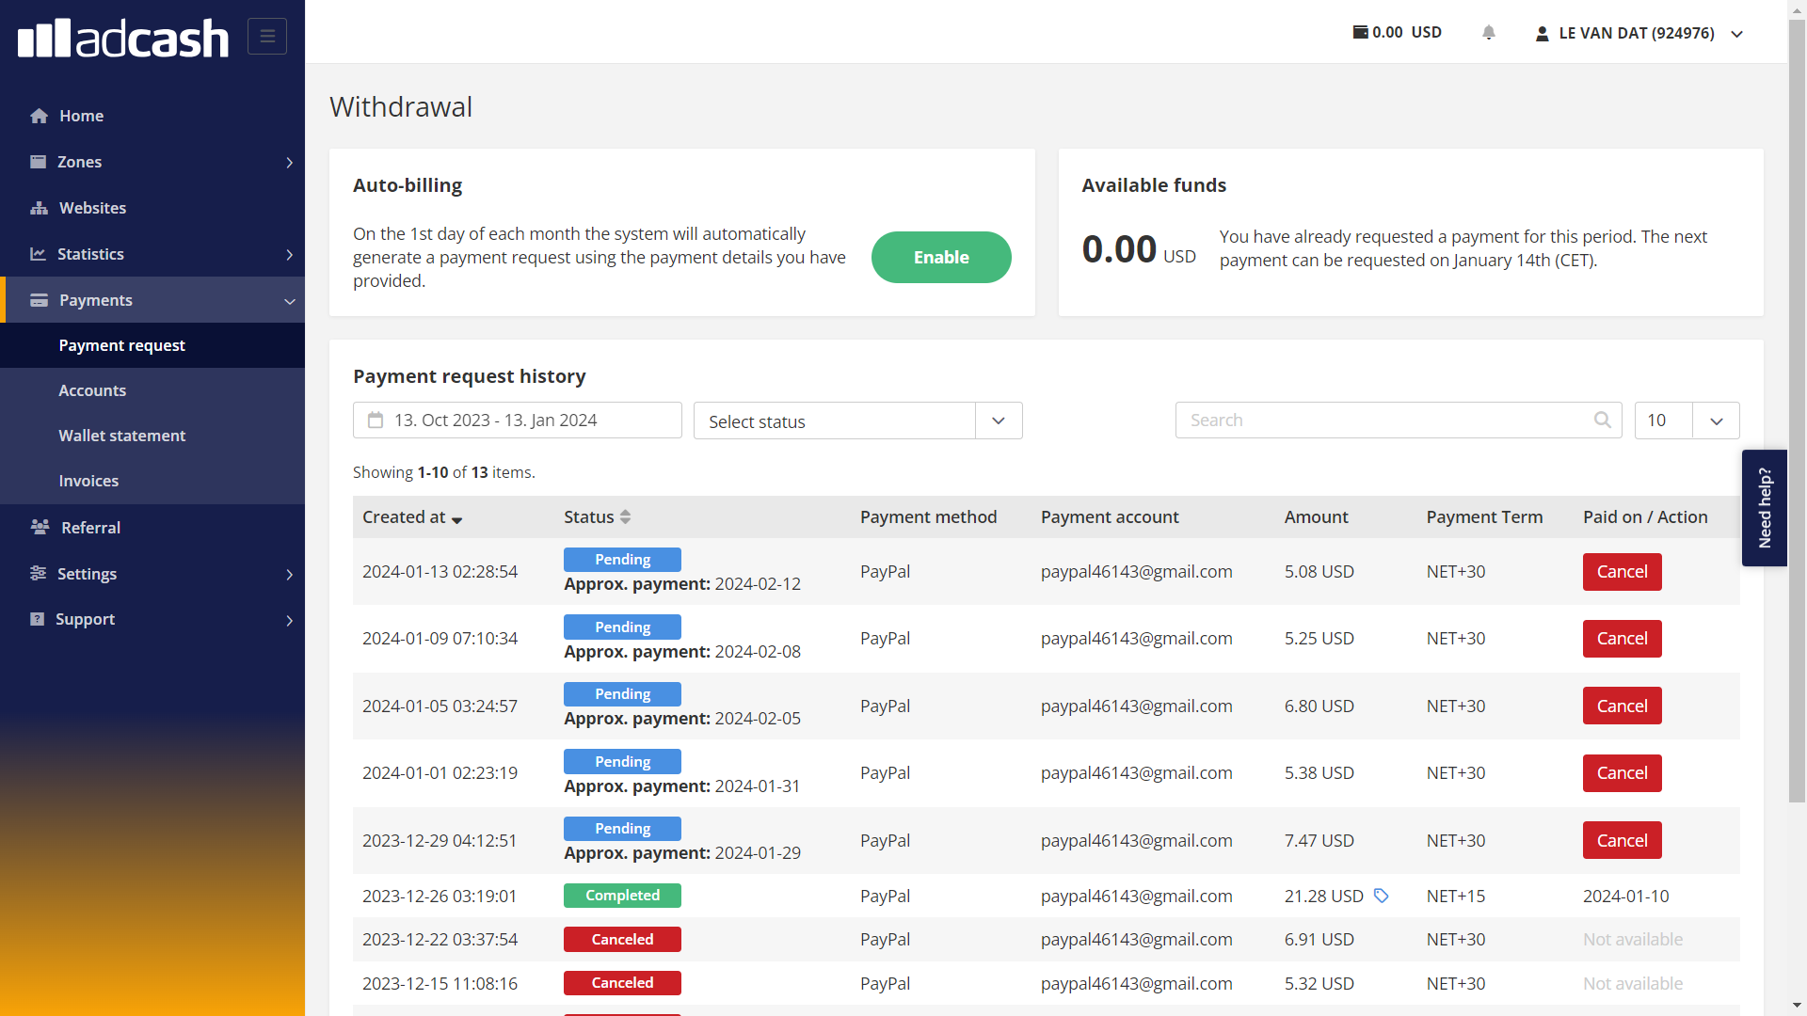Viewport: 1807px width, 1016px height.
Task: Expand the Support submenu chevron
Action: pyautogui.click(x=289, y=620)
